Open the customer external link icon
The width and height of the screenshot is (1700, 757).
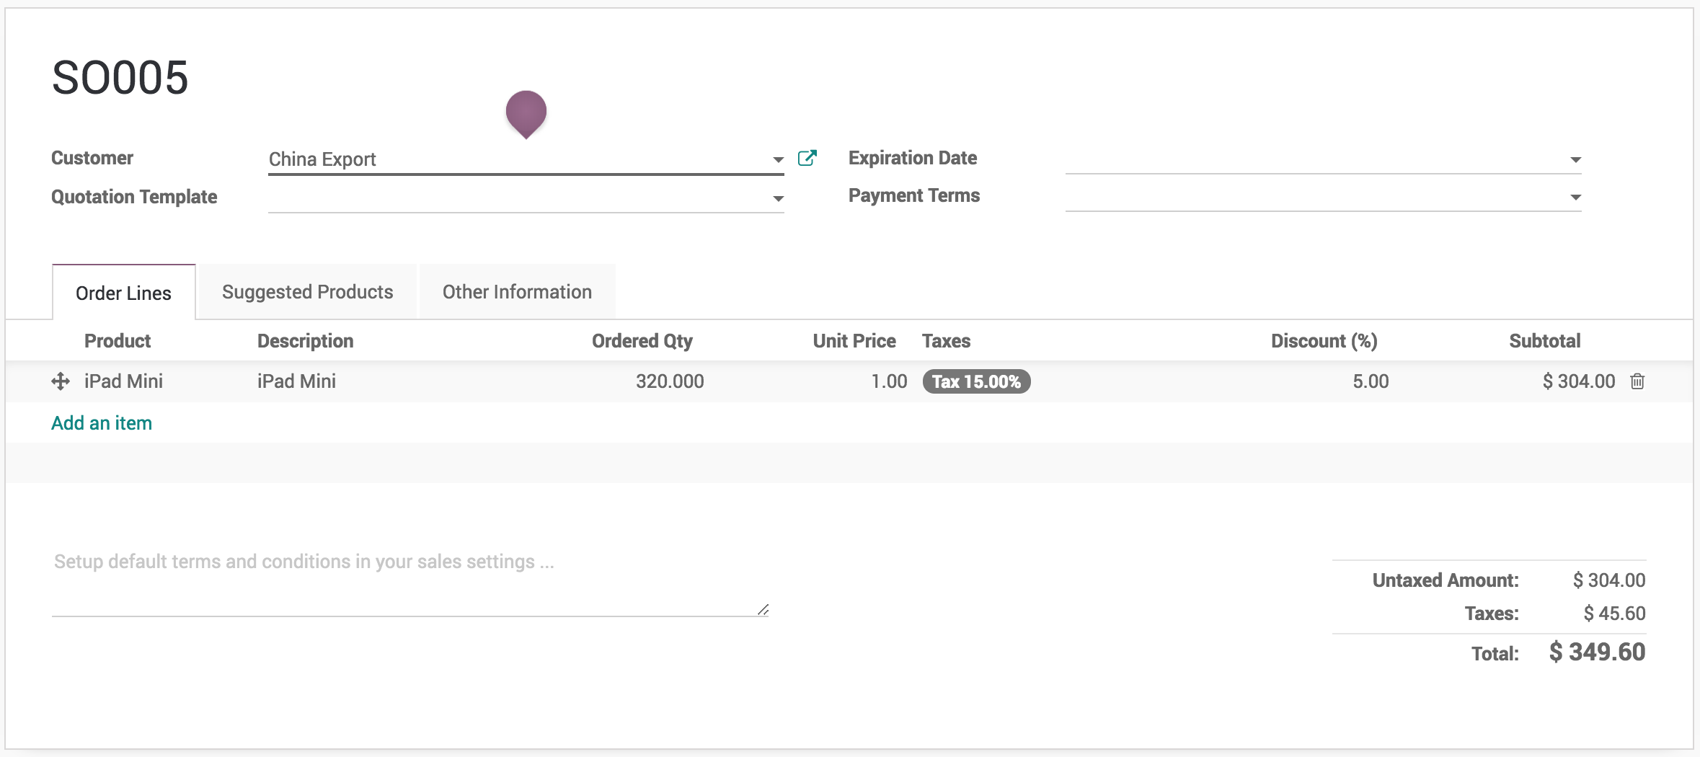pos(807,159)
